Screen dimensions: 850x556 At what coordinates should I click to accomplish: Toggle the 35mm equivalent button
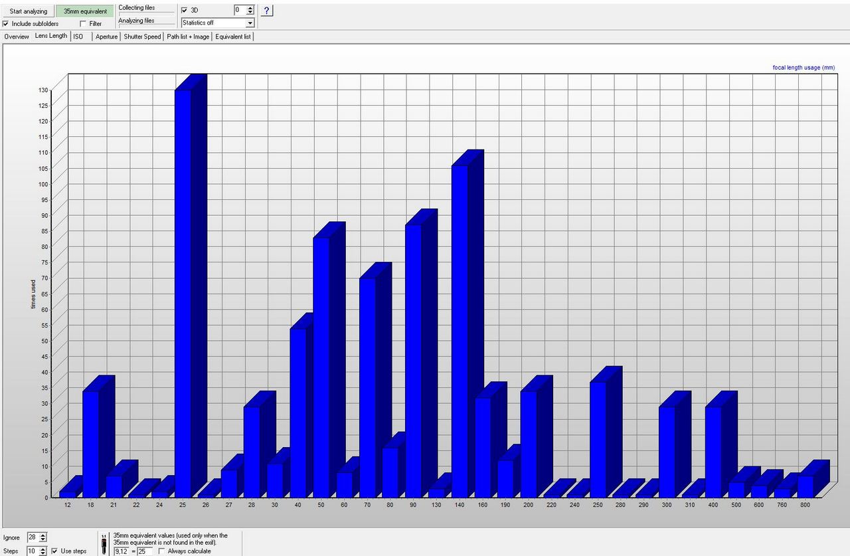85,11
